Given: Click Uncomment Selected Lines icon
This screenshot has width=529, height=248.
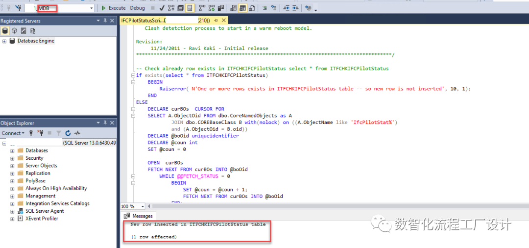Looking at the screenshot, I should click(274, 8).
